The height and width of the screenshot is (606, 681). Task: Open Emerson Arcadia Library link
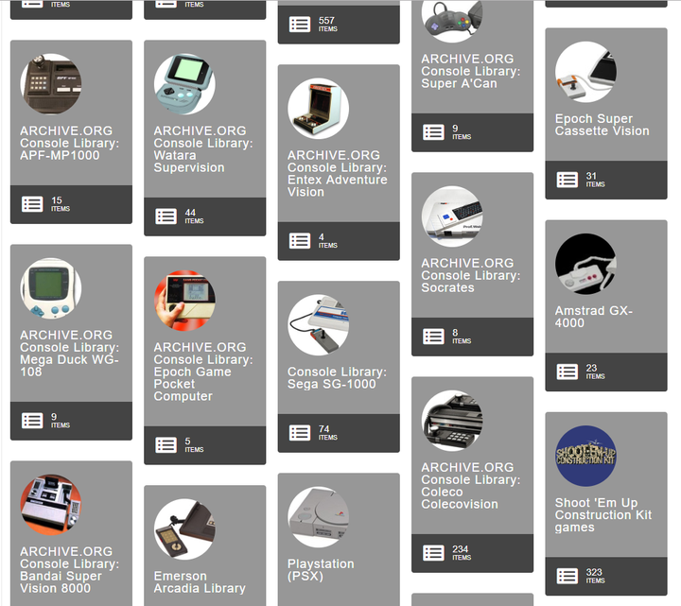click(200, 582)
